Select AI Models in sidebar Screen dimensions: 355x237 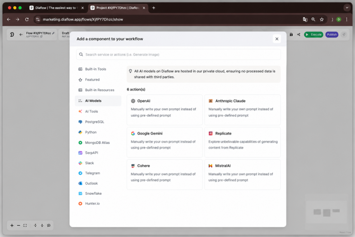[98, 101]
